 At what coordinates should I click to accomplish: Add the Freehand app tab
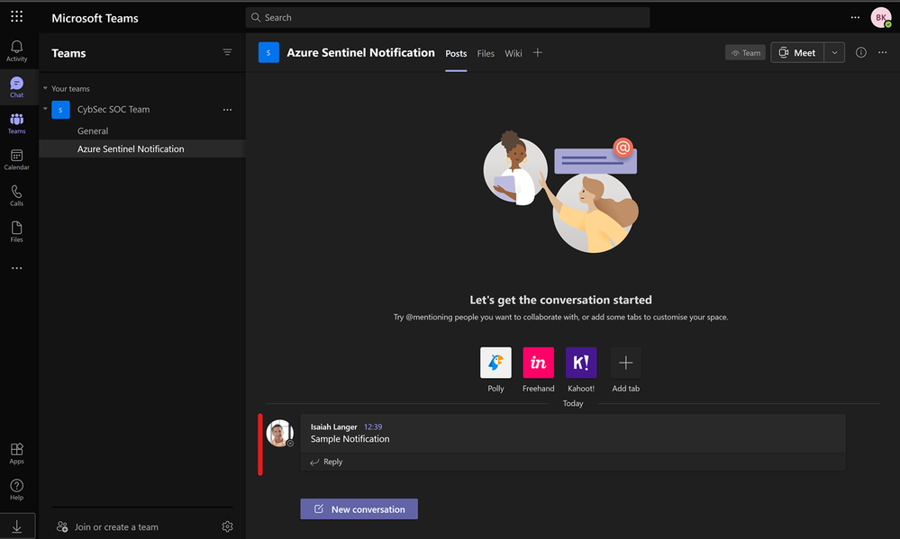539,363
